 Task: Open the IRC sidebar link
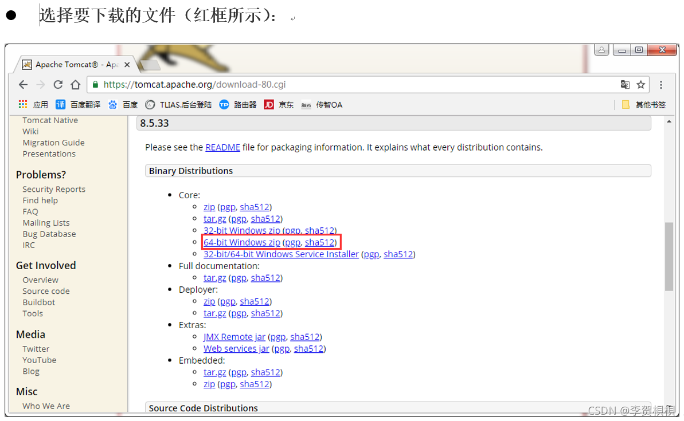click(x=29, y=245)
